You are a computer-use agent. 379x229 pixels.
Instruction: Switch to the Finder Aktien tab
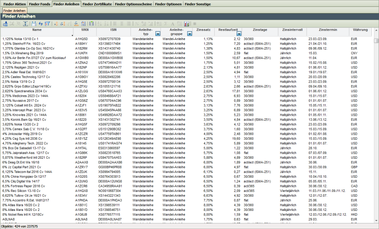[x=14, y=4]
